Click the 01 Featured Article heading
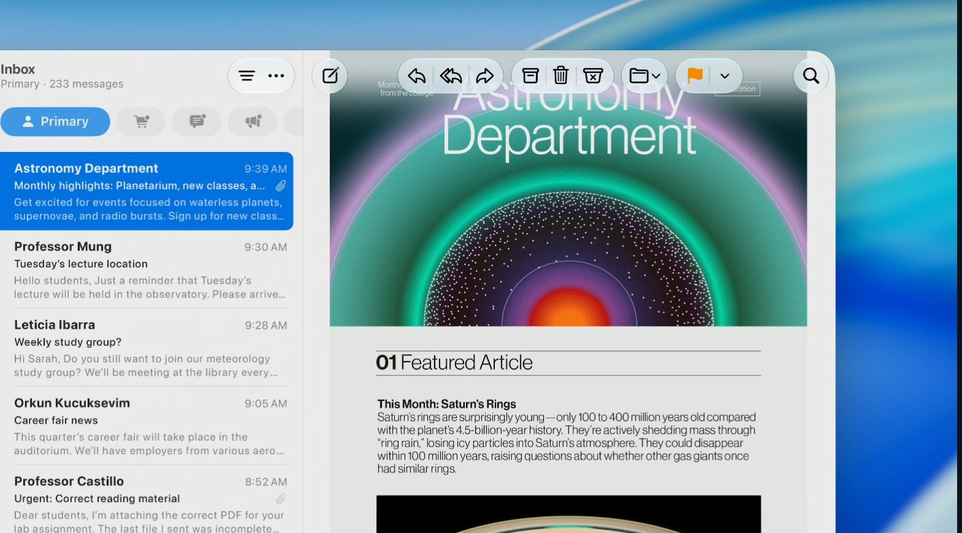This screenshot has width=962, height=533. pos(454,362)
